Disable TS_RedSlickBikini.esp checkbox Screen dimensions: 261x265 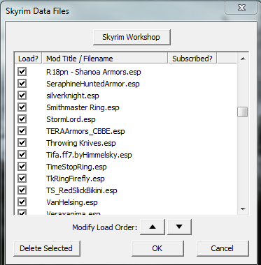point(22,190)
